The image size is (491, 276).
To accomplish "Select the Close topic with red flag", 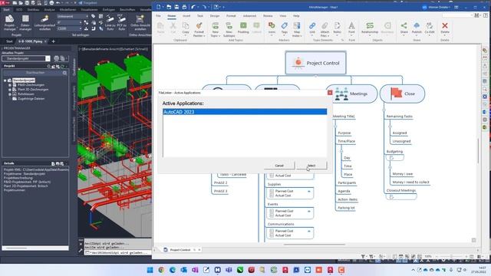I will coord(402,94).
